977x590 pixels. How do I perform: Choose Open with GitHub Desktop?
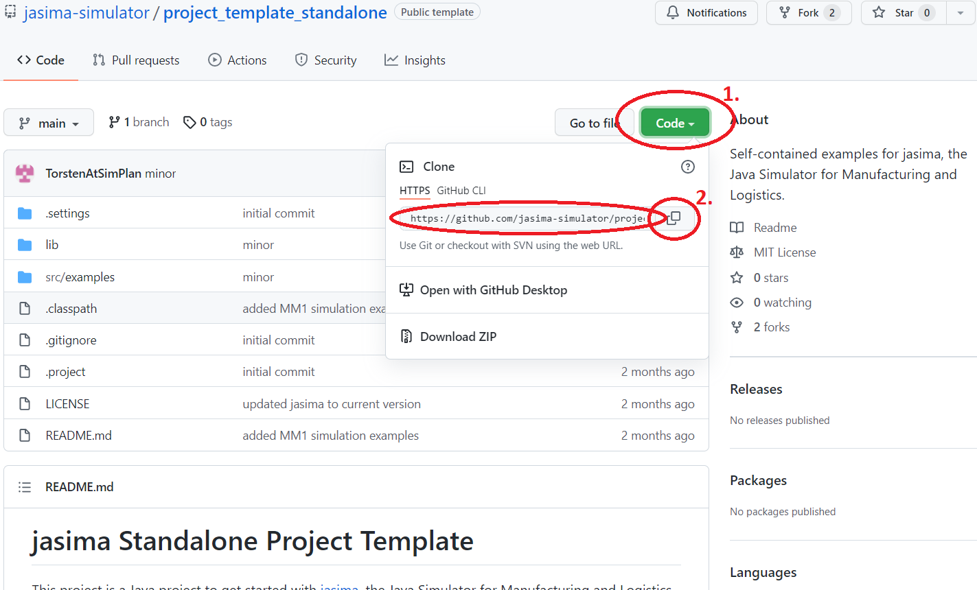(x=493, y=290)
